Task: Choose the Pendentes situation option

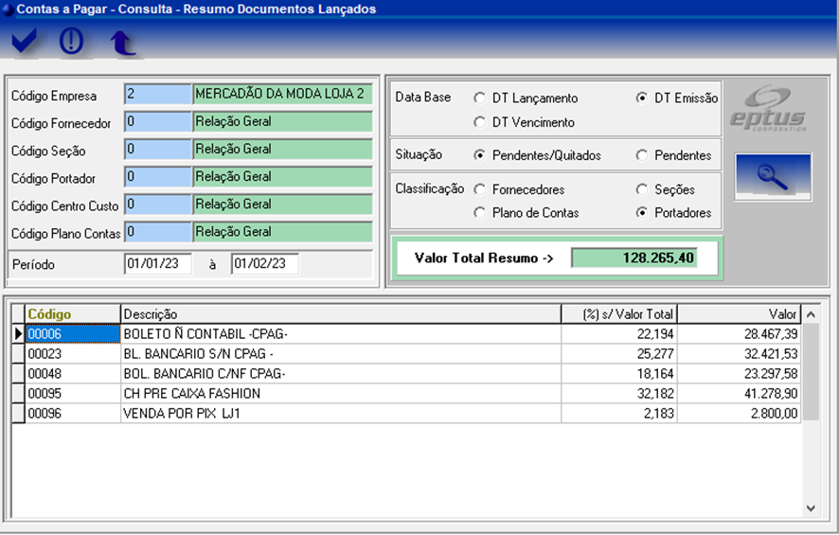Action: [643, 155]
